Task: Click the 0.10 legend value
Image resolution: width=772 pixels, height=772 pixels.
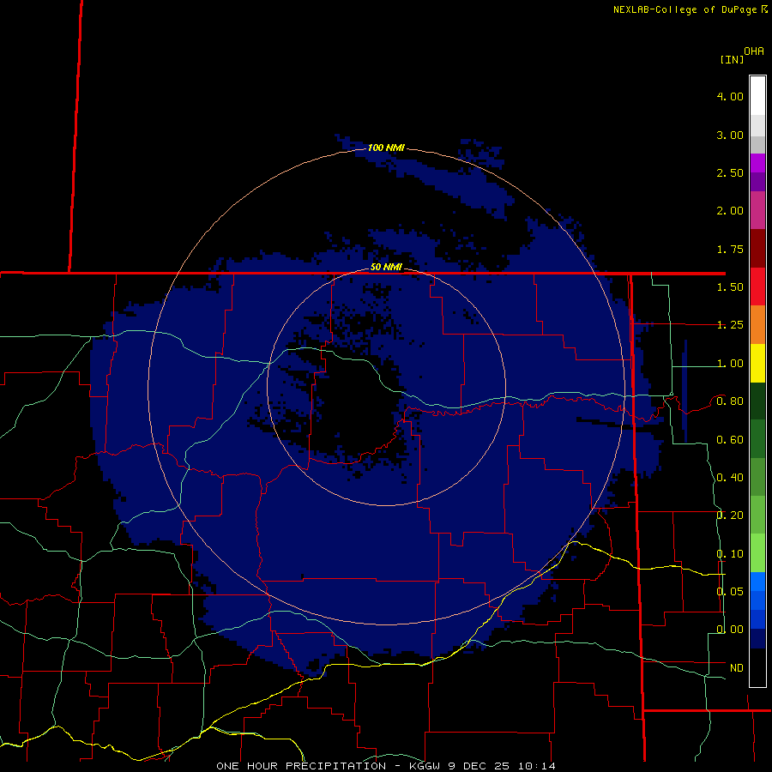Action: (730, 554)
